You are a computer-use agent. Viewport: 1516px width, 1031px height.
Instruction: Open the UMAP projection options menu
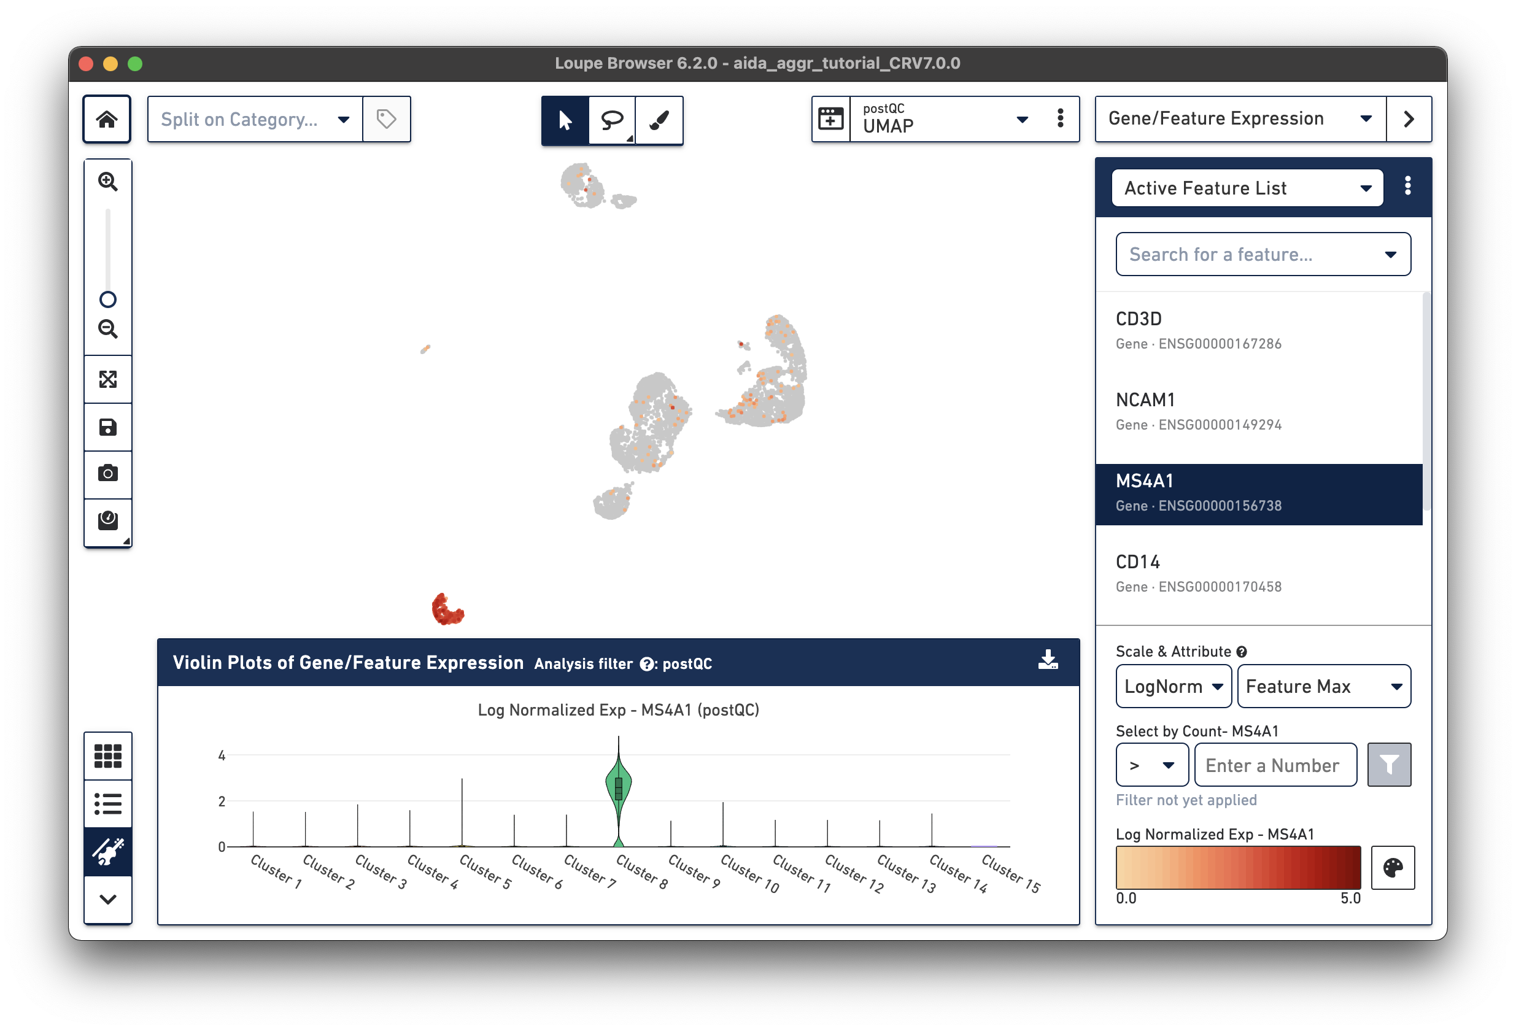(x=1060, y=118)
